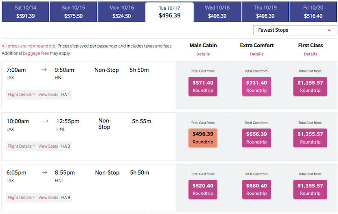The width and height of the screenshot is (338, 214).
Task: Open Details under First Class
Action: tap(310, 54)
